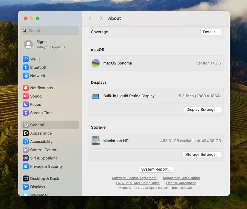
Task: Click the Coverage label
Action: click(x=99, y=32)
